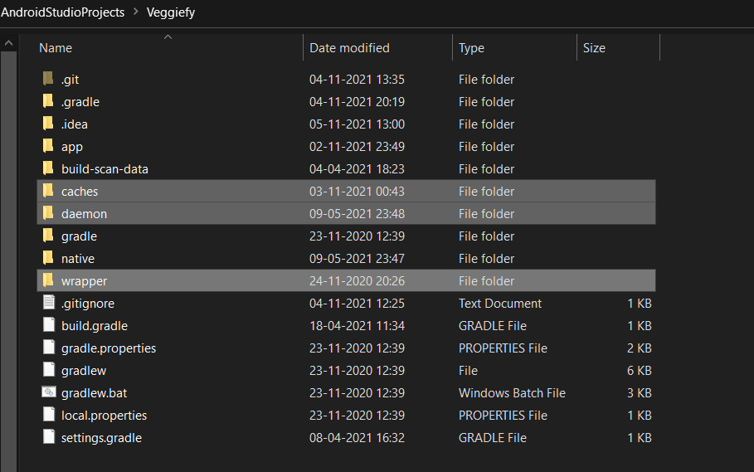Click the gradlew file icon
Viewport: 754px width, 472px height.
click(49, 370)
